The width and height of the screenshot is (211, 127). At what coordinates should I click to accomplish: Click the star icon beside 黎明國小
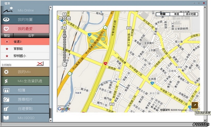(7, 56)
